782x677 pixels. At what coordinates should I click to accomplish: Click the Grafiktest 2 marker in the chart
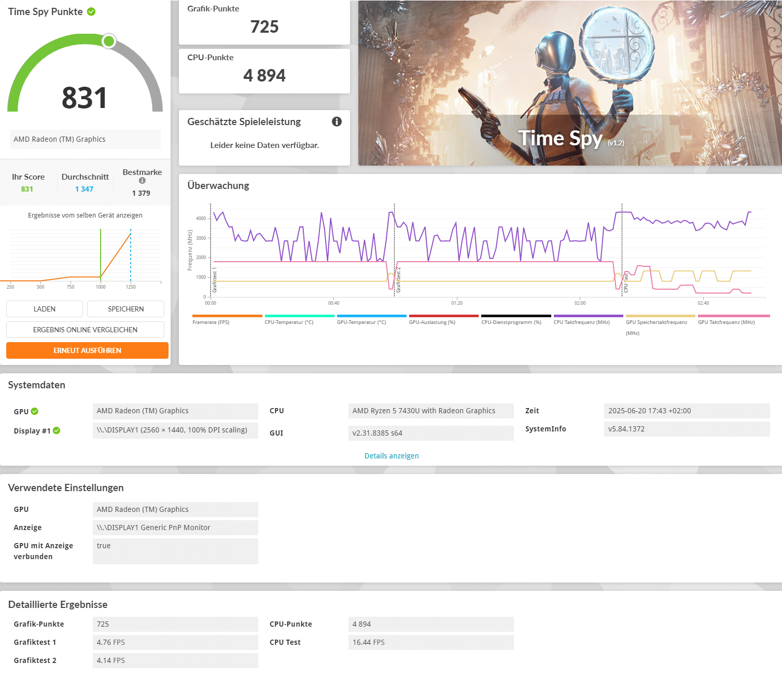pos(398,280)
